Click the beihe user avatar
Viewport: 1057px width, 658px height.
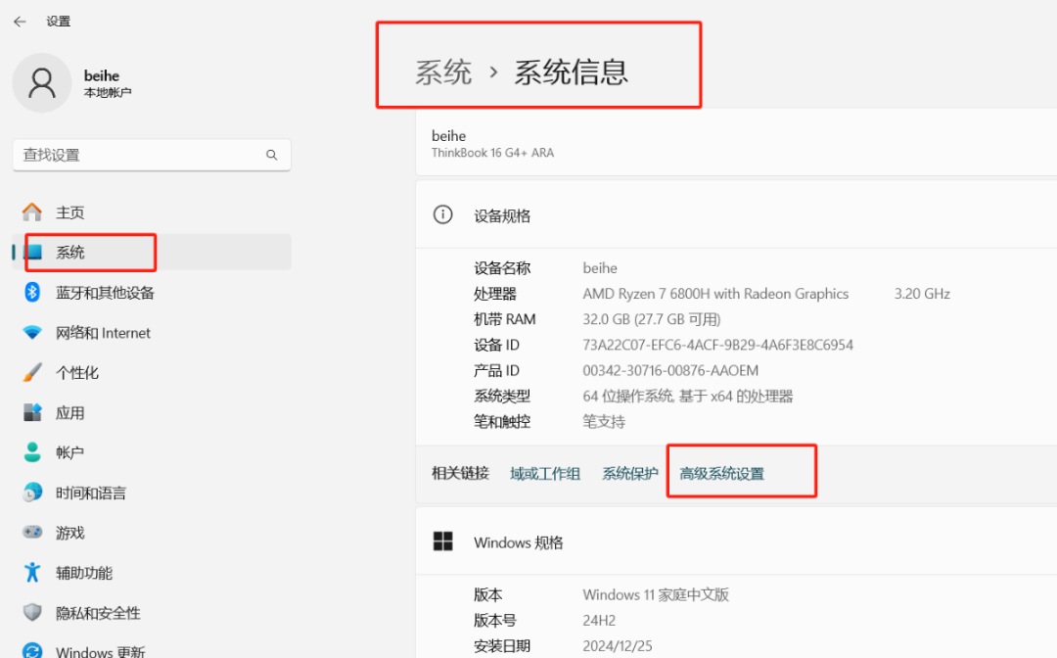[42, 83]
